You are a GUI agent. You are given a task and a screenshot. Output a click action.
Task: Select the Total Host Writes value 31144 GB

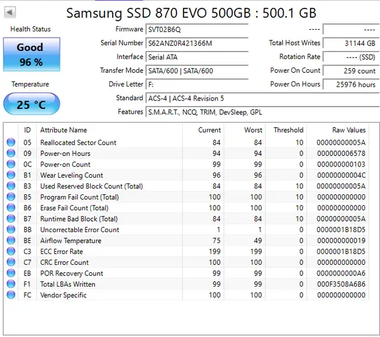351,43
